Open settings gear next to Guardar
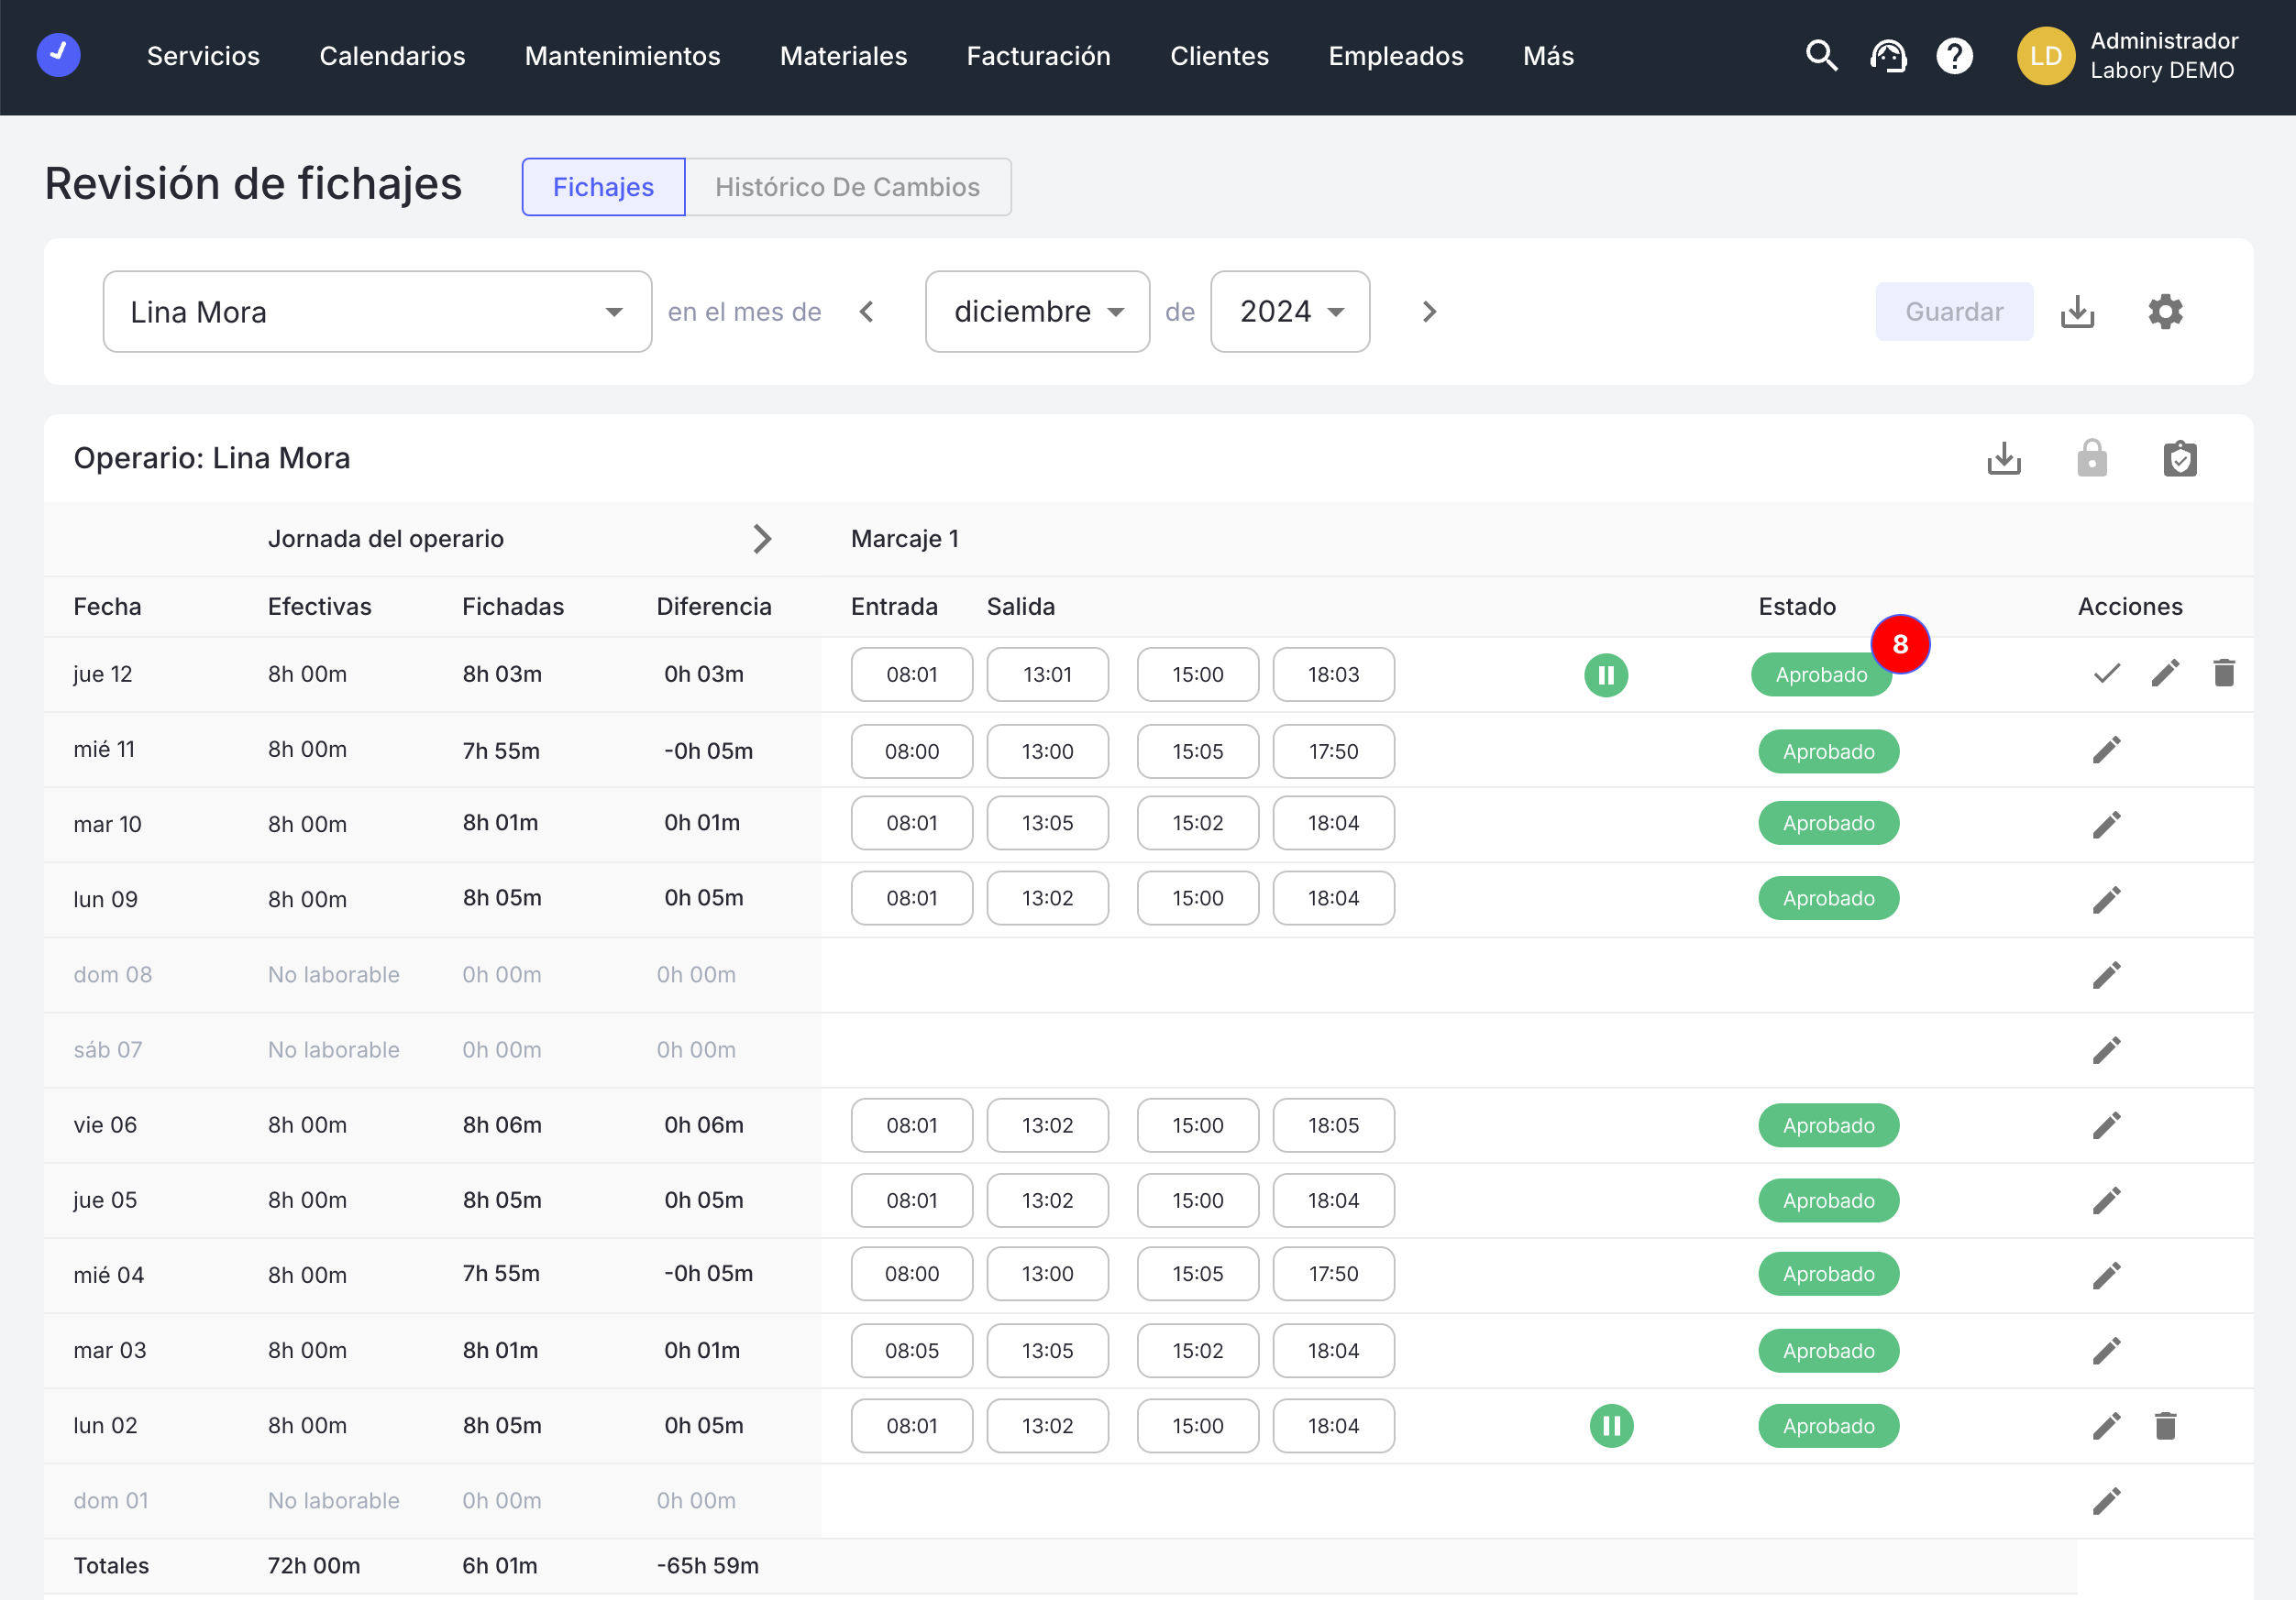The width and height of the screenshot is (2296, 1600). [2165, 312]
